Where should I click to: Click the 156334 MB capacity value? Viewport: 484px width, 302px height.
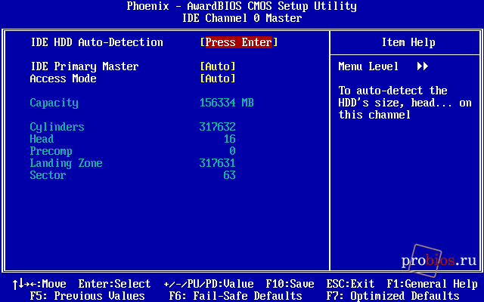pos(227,103)
